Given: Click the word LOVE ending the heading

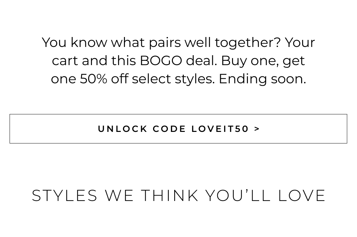Looking at the screenshot, I should click(302, 195).
